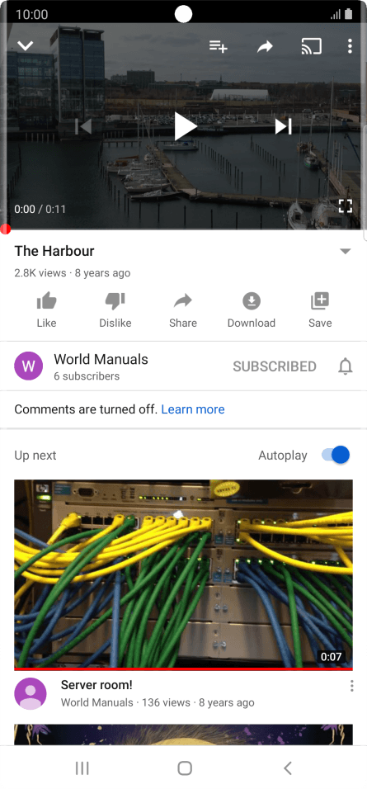
Task: Open video player three-dot options menu
Action: 350,46
